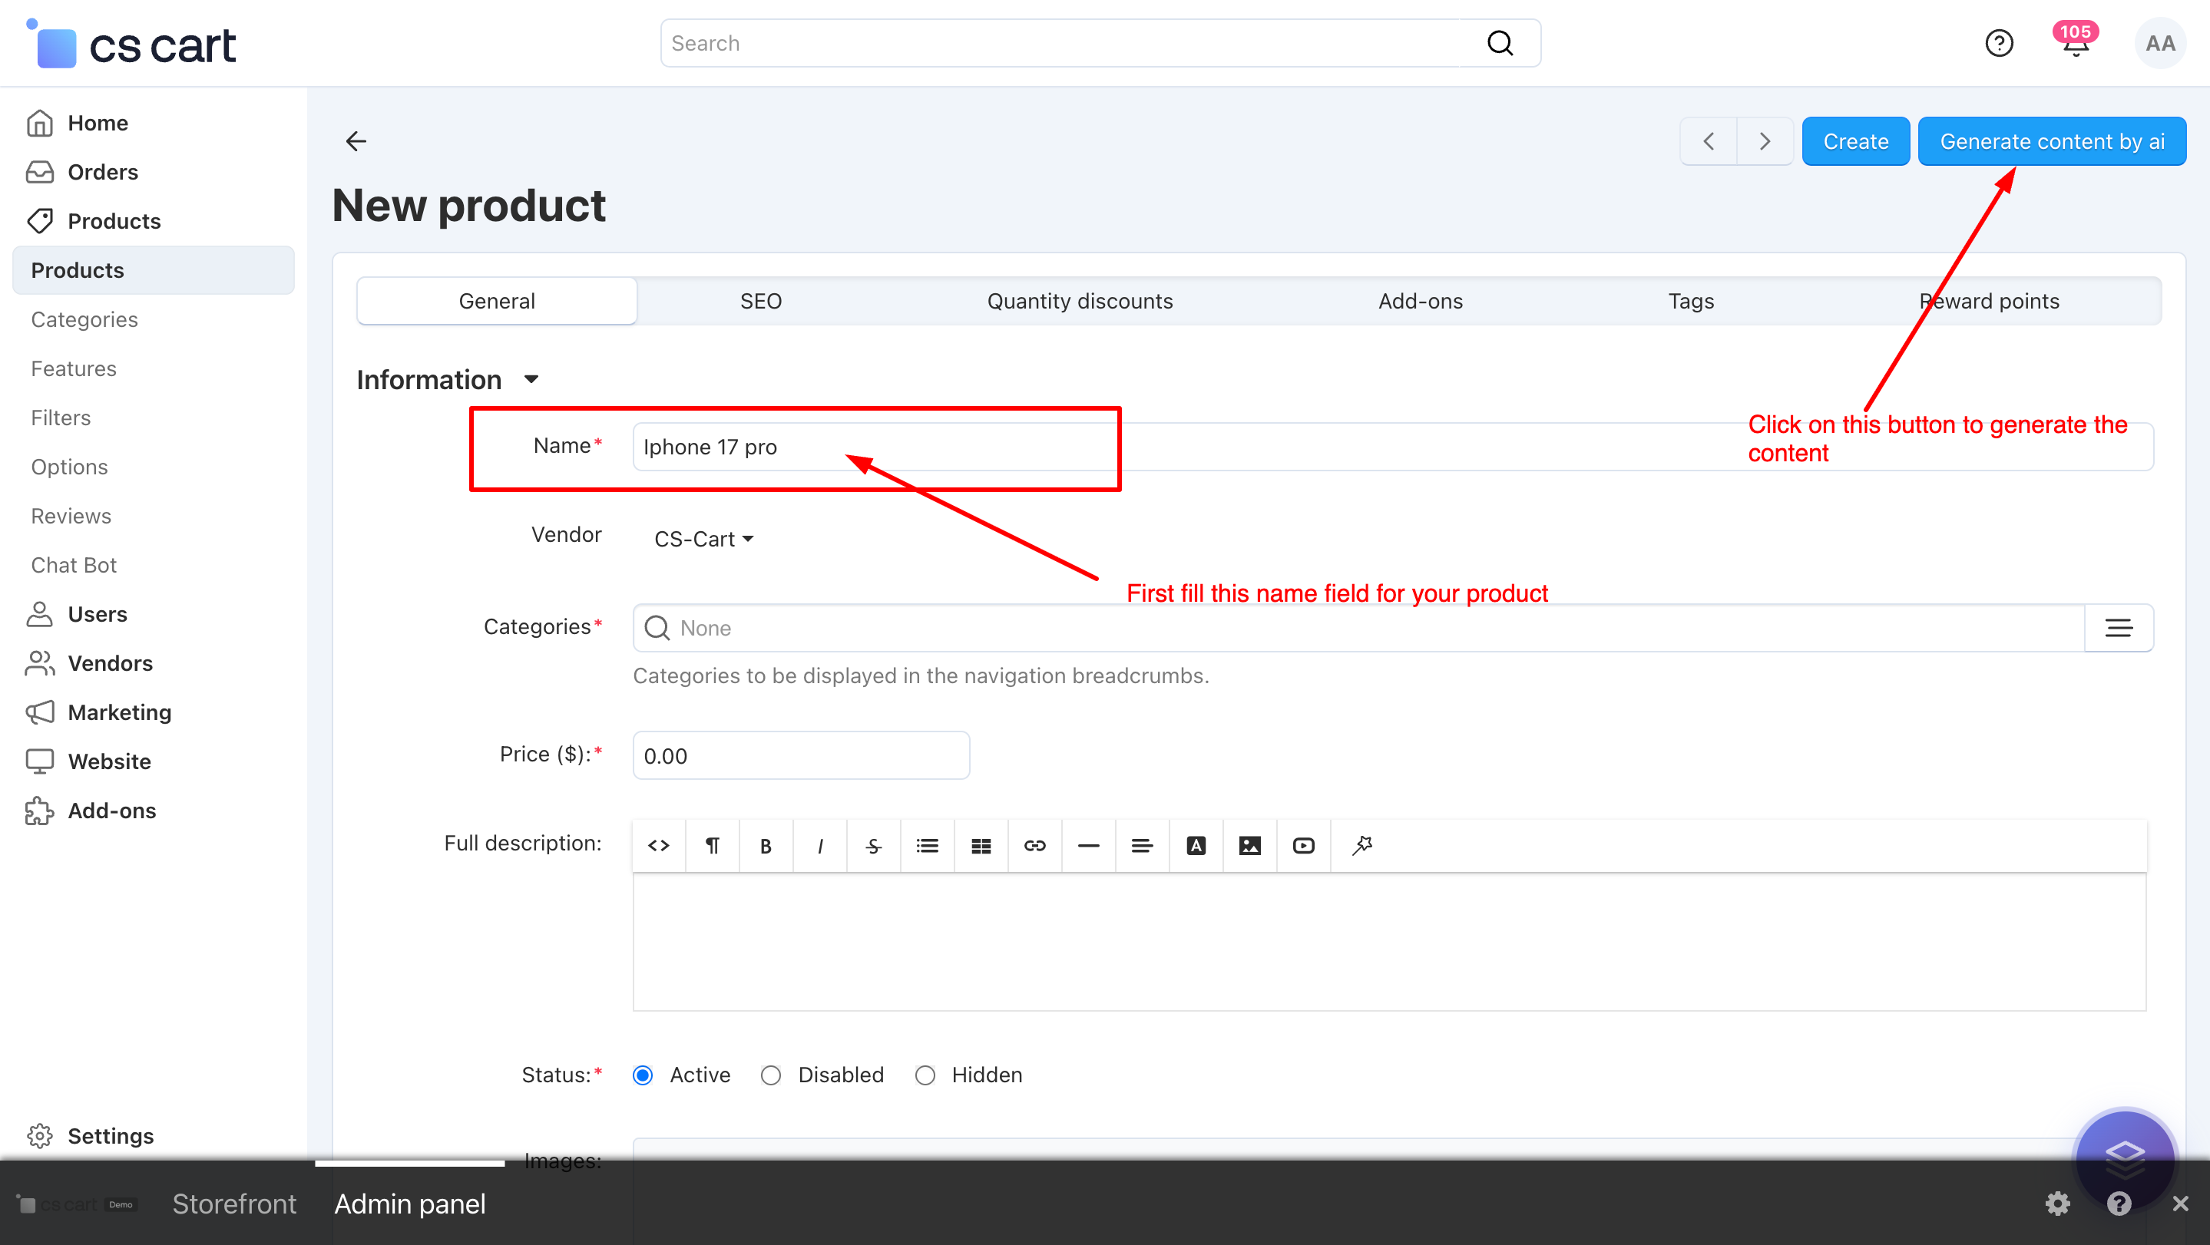The image size is (2210, 1245).
Task: Click the Bold icon in description editor
Action: click(766, 845)
